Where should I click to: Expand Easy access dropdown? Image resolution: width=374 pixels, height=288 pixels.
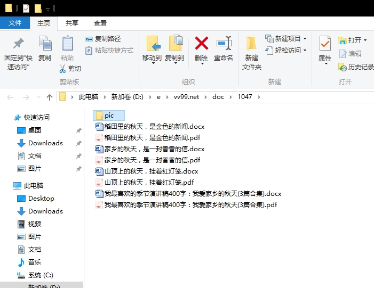286,51
